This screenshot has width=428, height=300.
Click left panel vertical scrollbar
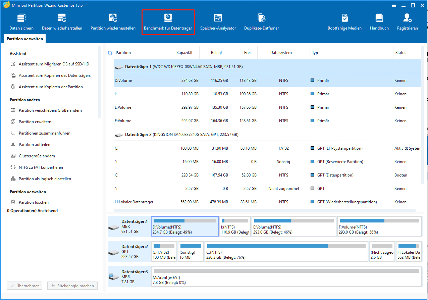click(x=99, y=82)
